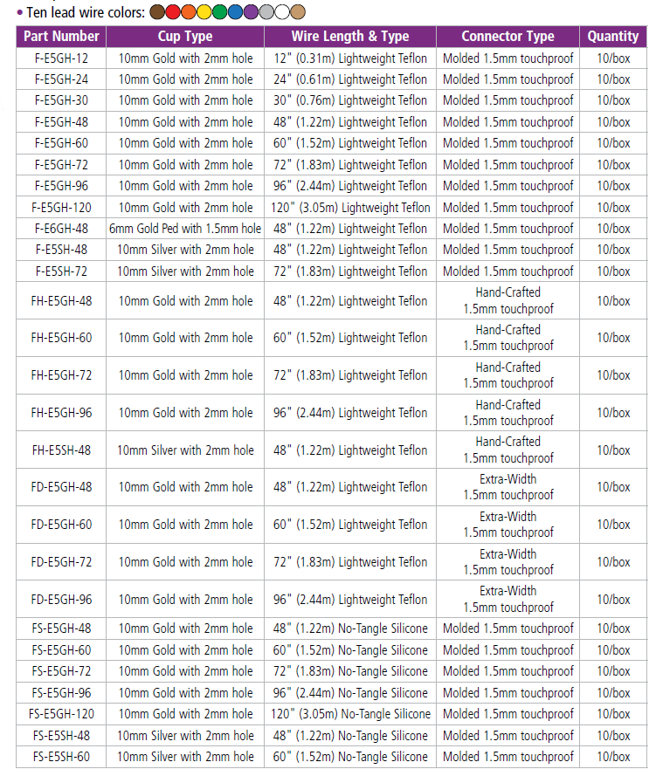Screen dimensions: 656x776
Task: Click the brown lead wire color dot
Action: [x=157, y=12]
